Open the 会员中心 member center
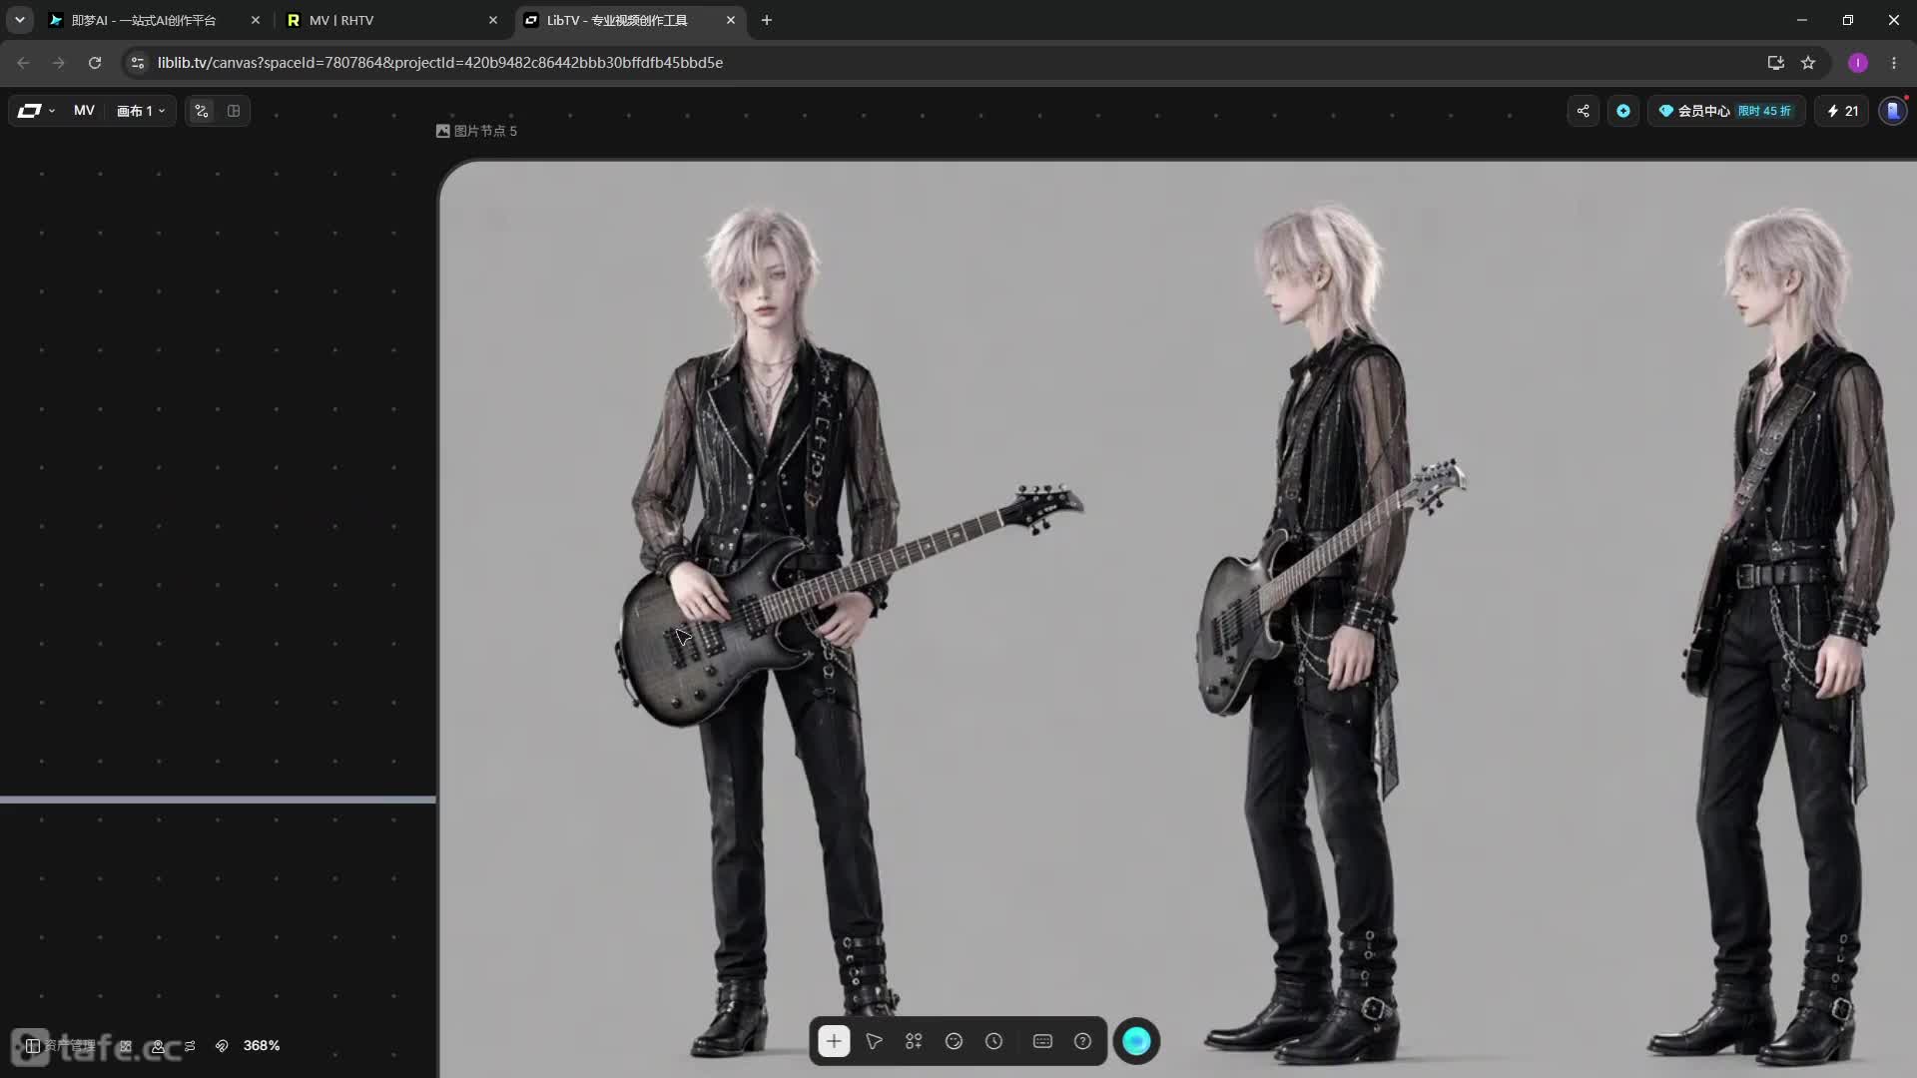Viewport: 1917px width, 1078px height. [x=1725, y=111]
